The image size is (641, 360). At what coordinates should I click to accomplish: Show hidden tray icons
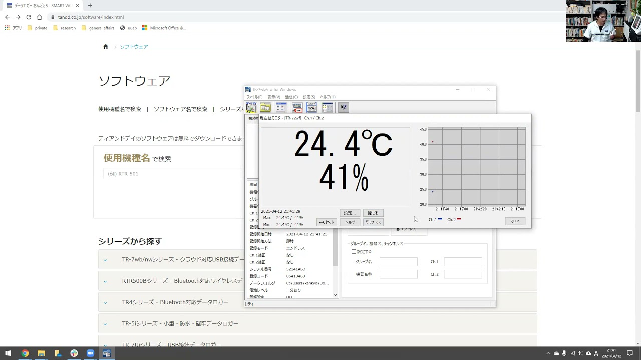pos(548,353)
